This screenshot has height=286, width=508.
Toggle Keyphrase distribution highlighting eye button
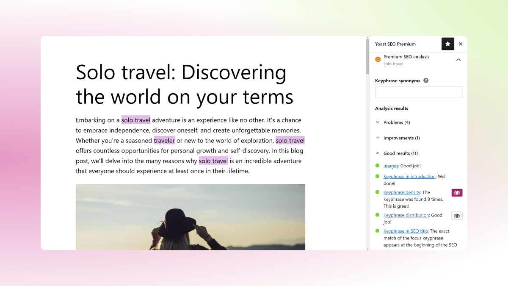457,216
